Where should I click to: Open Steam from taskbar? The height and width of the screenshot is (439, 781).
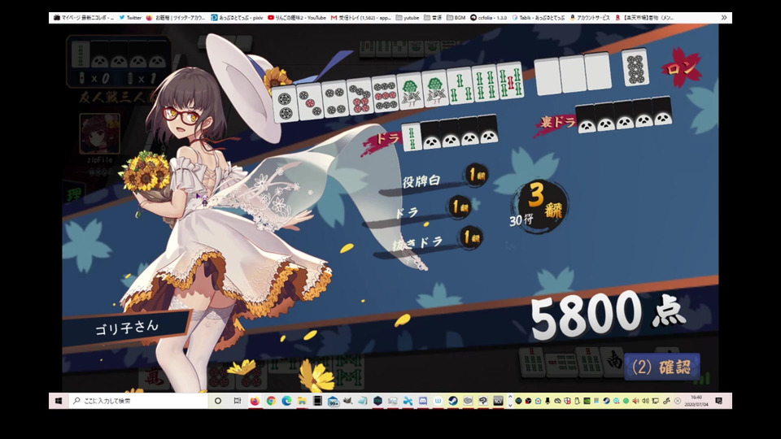[x=453, y=401]
